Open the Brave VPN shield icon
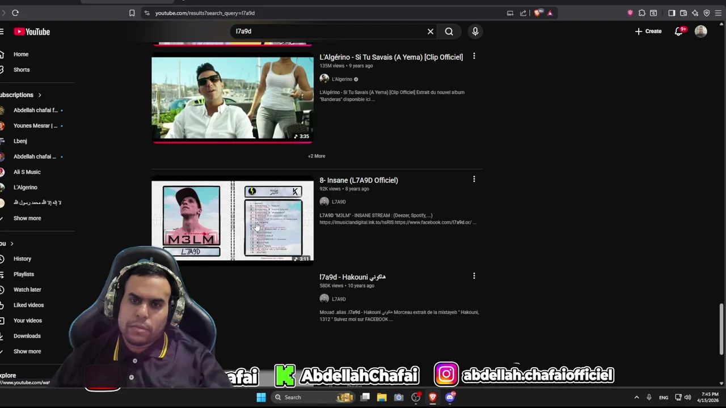 707,12
